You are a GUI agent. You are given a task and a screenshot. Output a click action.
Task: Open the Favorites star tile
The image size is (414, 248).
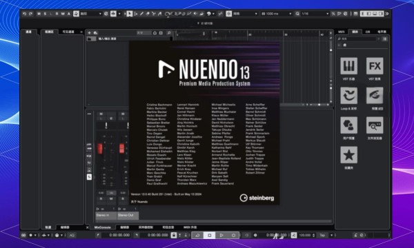pyautogui.click(x=348, y=155)
